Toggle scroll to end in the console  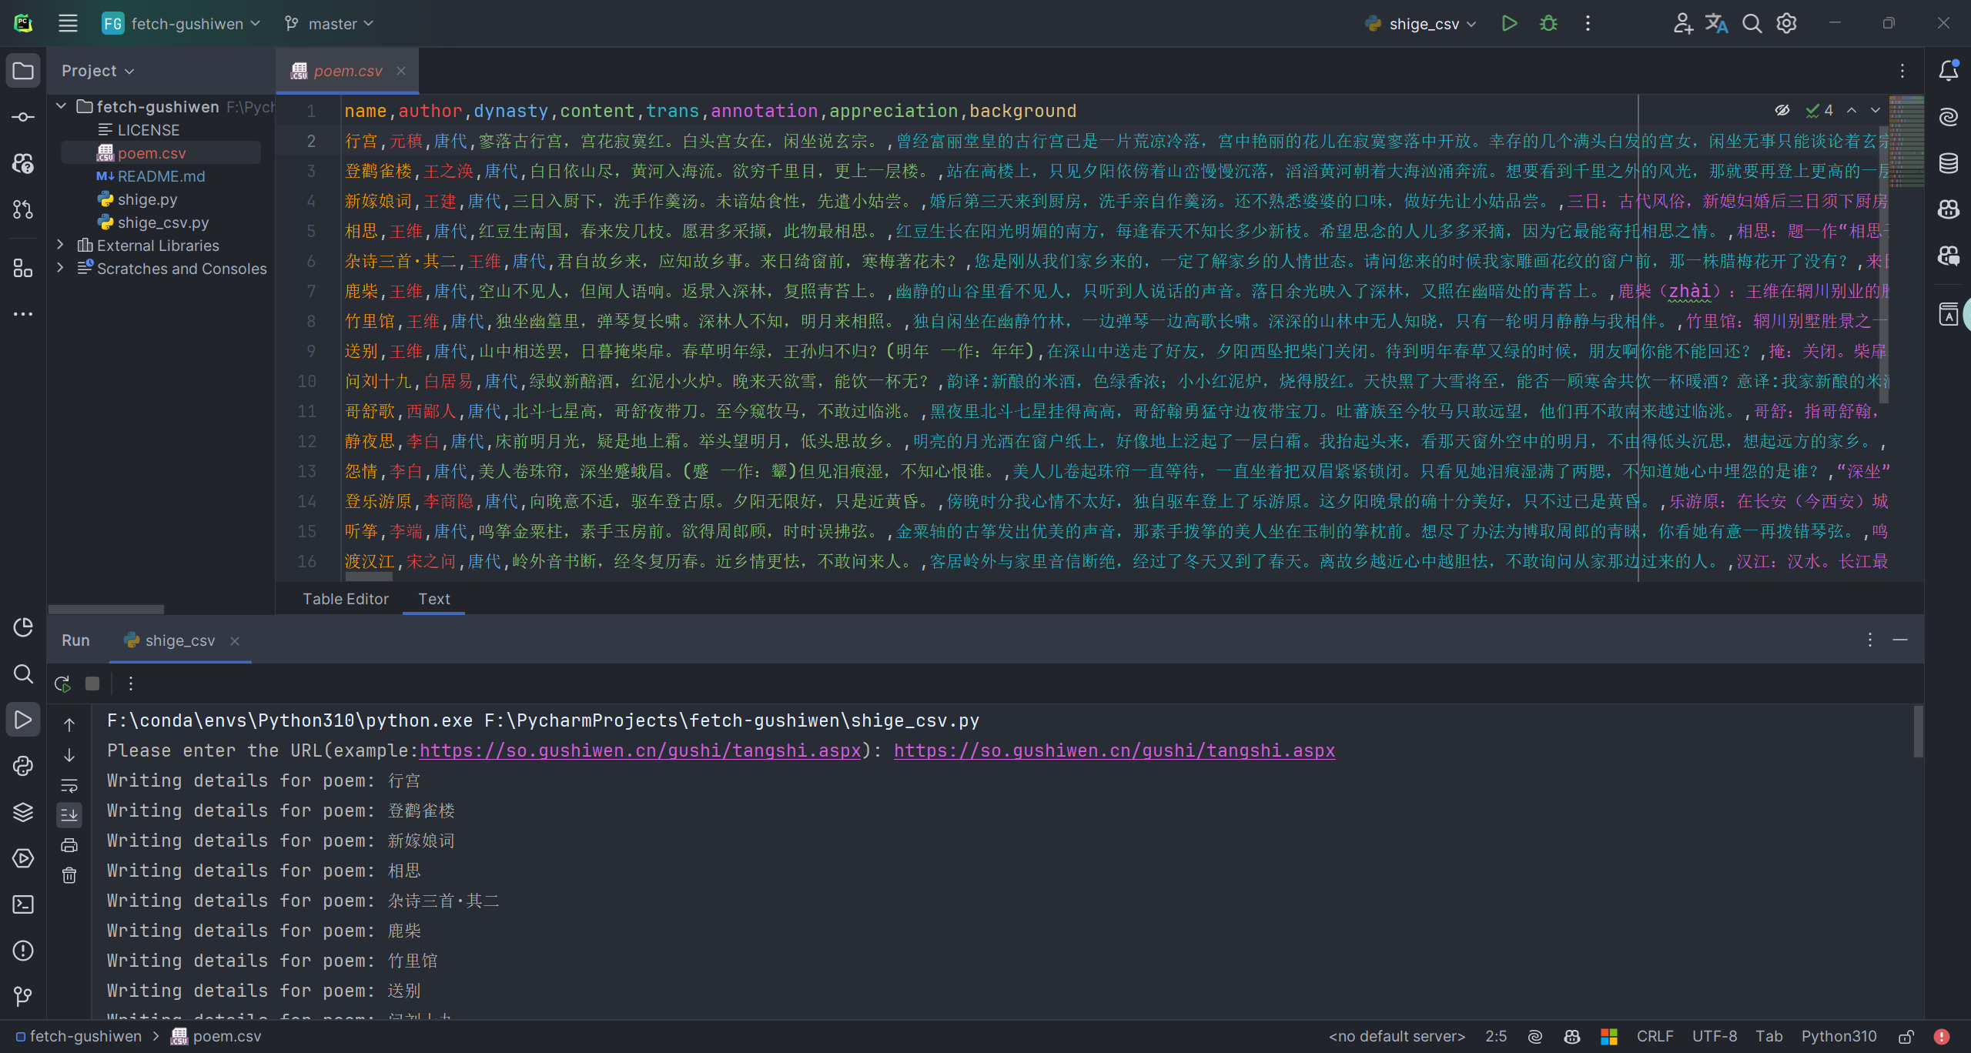tap(69, 814)
